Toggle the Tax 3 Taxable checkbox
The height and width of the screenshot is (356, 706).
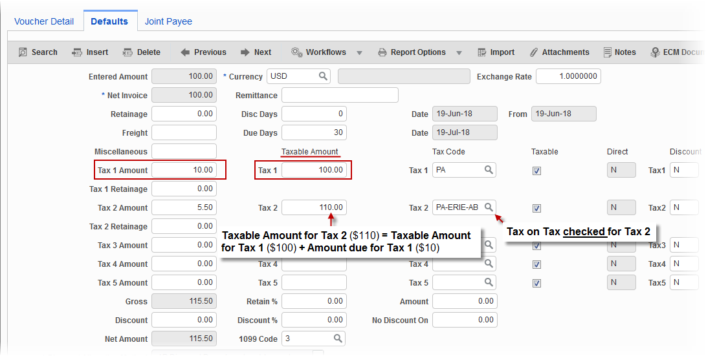tap(536, 246)
